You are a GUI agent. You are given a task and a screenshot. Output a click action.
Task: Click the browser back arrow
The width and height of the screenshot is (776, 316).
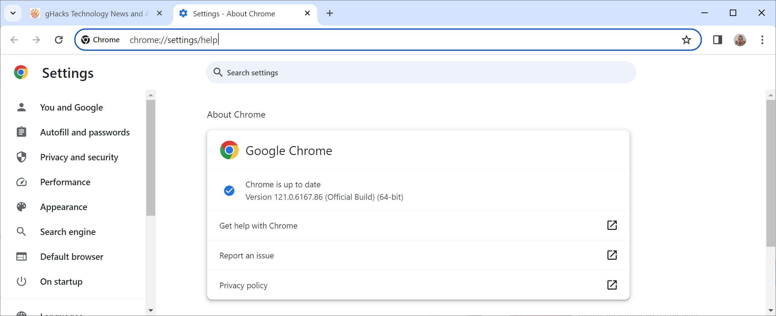[x=14, y=40]
